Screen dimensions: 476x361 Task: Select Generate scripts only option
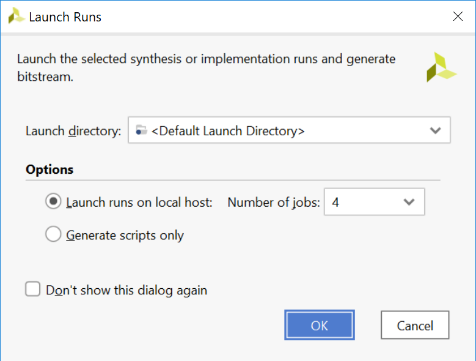tap(53, 234)
